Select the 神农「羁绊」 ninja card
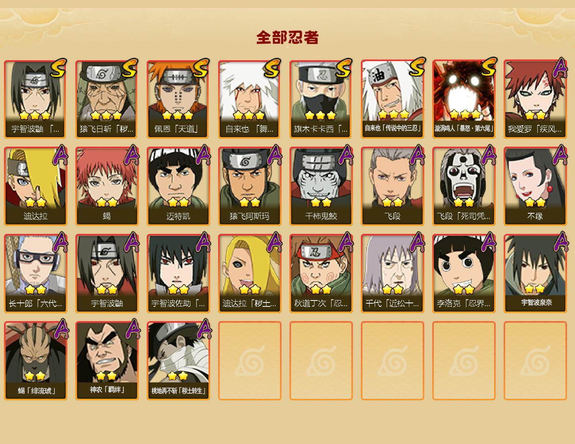This screenshot has width=575, height=444. 107,361
